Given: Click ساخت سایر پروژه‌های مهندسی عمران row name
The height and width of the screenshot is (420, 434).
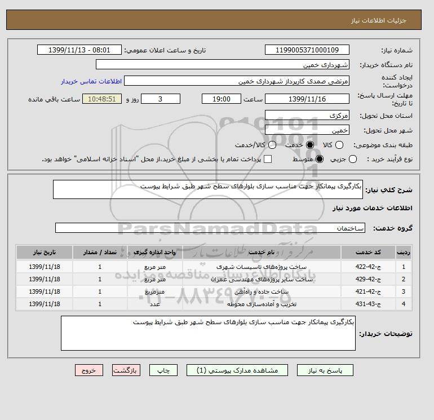Looking at the screenshot, I should click(x=262, y=280).
